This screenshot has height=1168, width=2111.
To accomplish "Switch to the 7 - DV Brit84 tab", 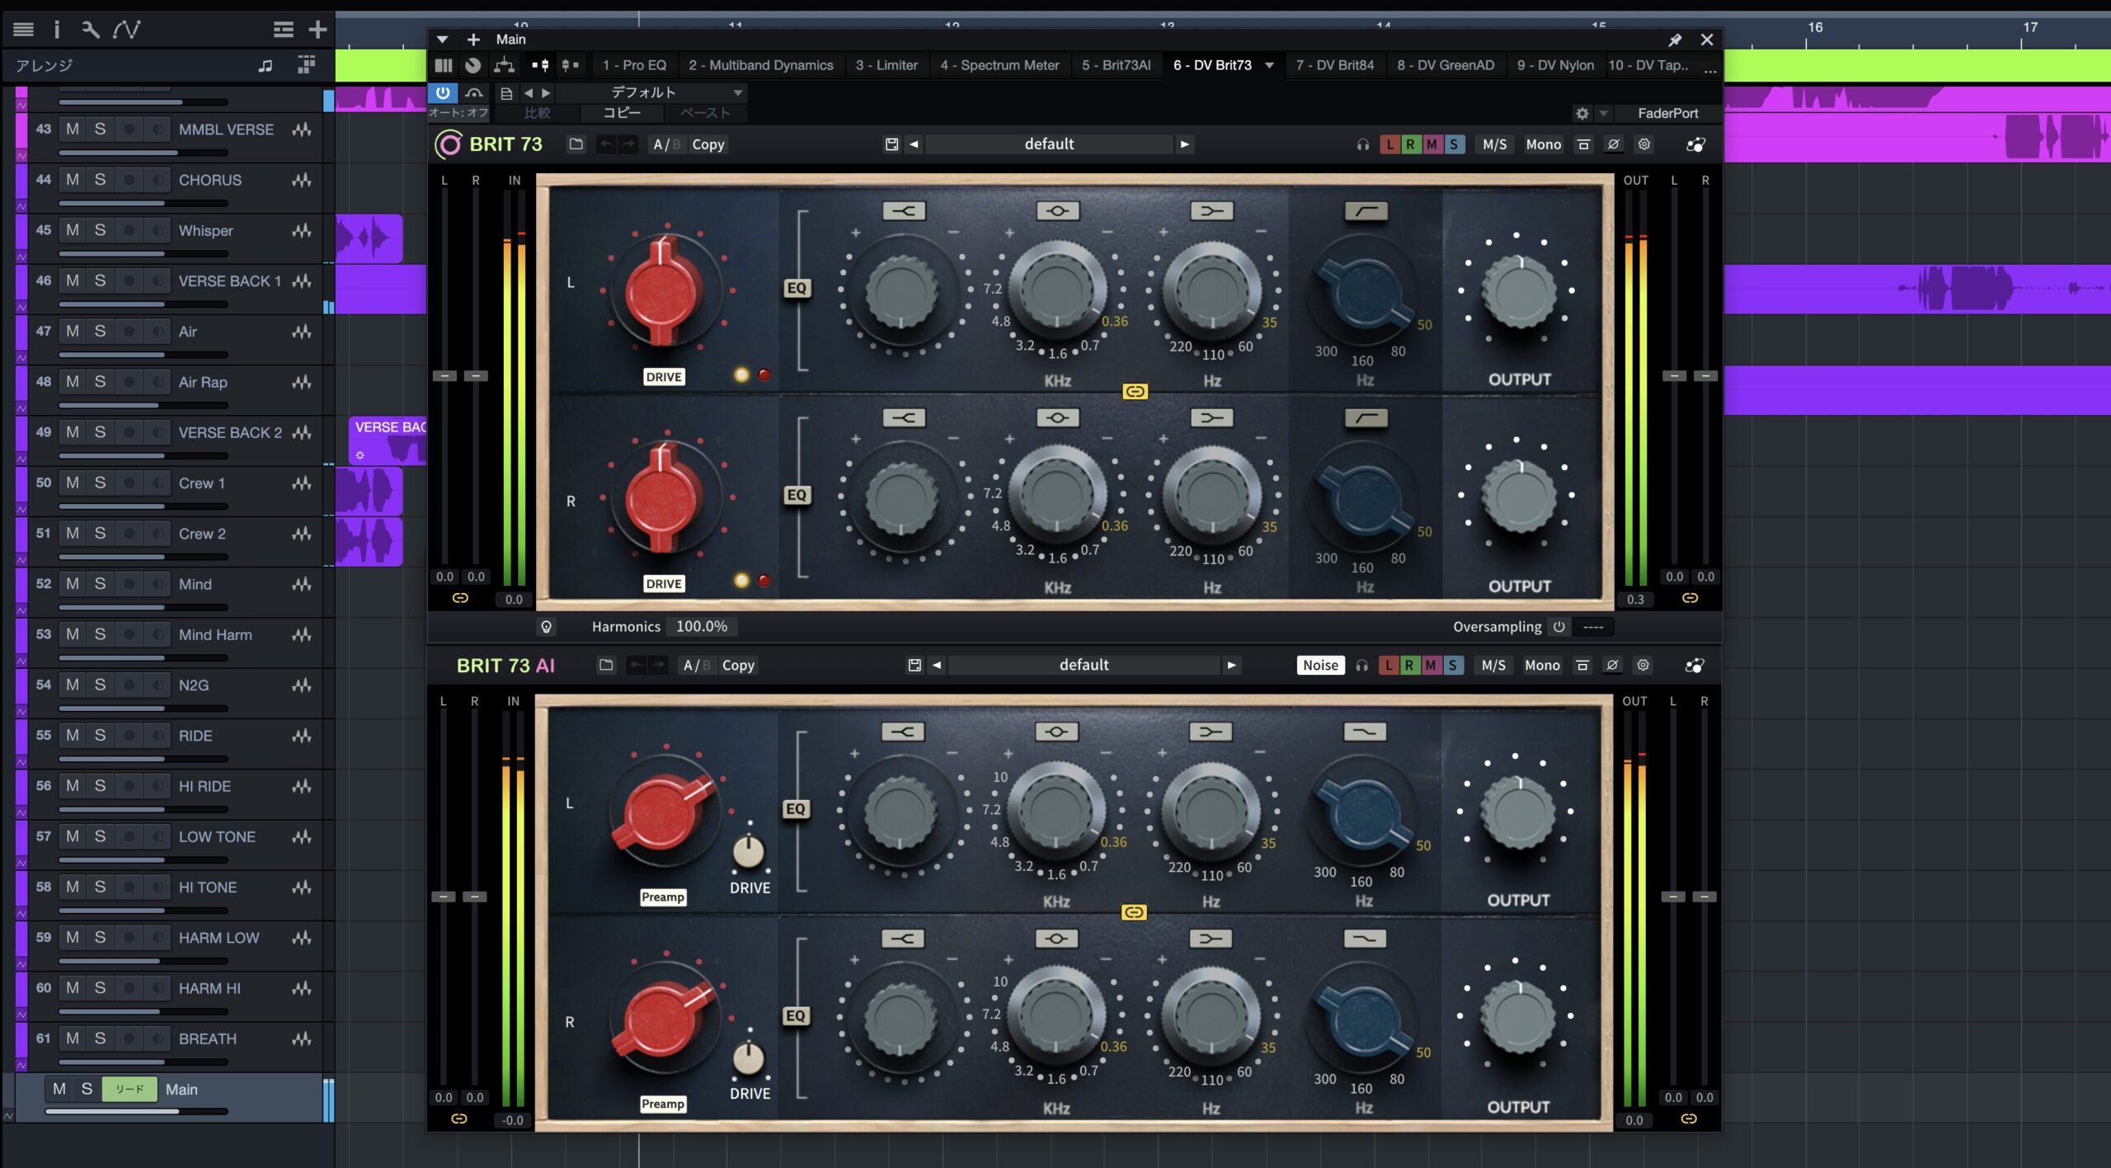I will (1335, 65).
